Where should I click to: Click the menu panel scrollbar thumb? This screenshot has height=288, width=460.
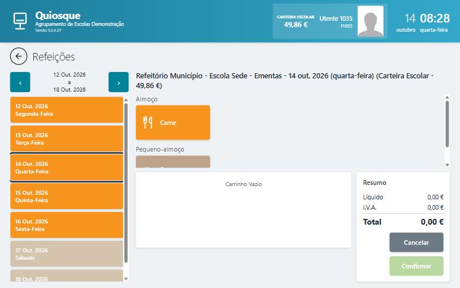coord(447,124)
